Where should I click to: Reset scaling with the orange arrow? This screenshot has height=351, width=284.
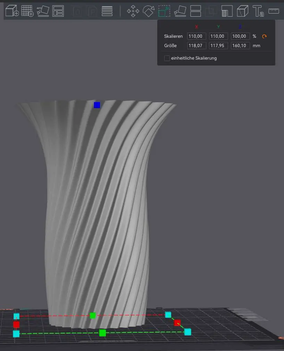click(265, 36)
